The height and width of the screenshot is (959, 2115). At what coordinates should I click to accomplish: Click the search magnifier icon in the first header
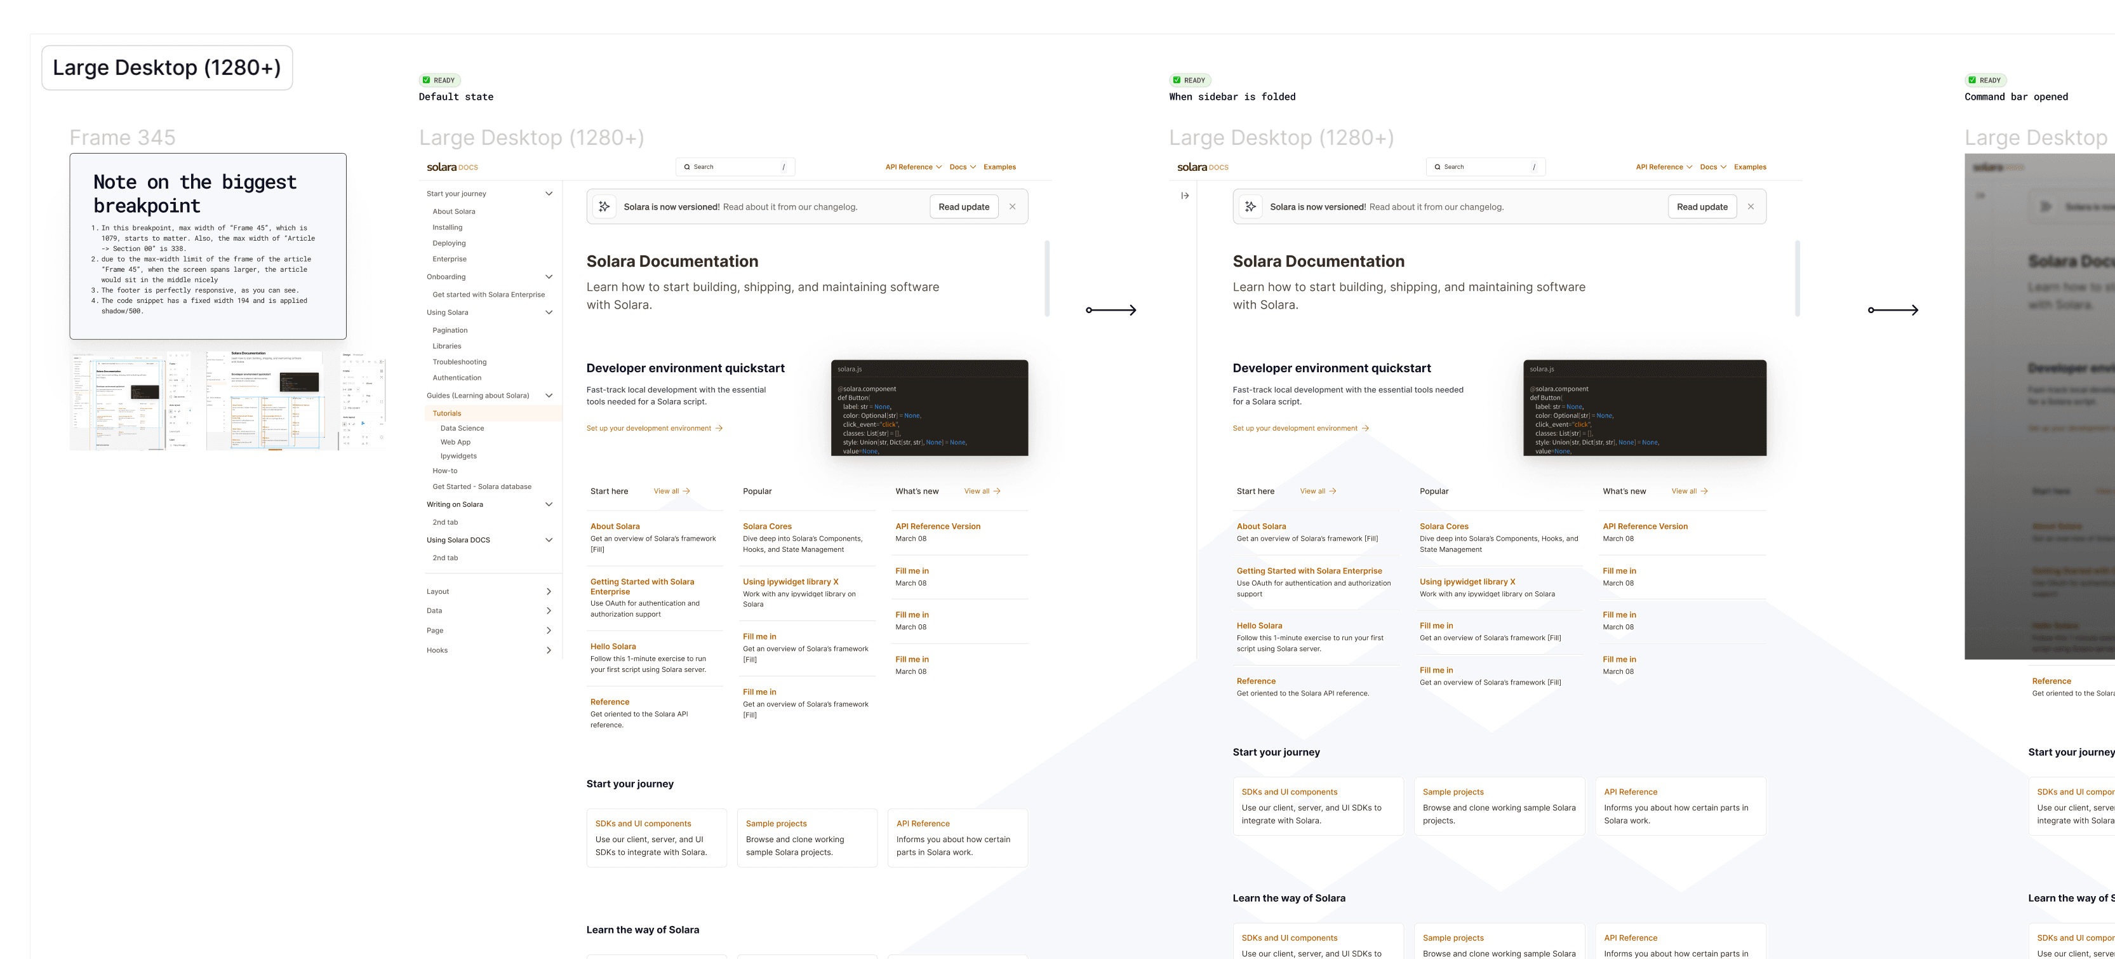tap(687, 166)
